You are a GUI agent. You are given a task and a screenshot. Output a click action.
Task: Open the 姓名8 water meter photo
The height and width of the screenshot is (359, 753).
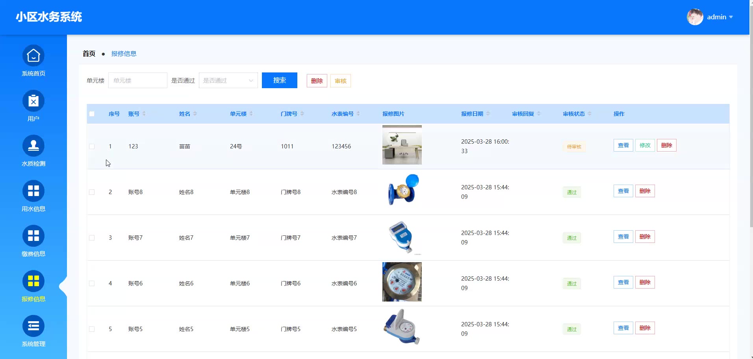(x=402, y=191)
